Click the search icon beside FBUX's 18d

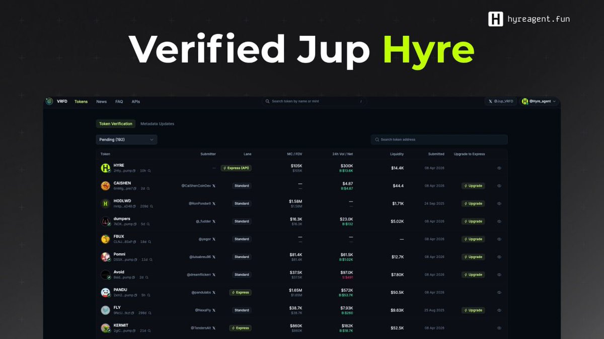click(149, 242)
